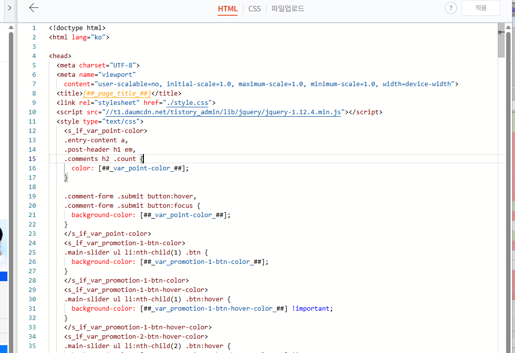Viewport: 515px width, 353px height.
Task: Click the closing </s_if_var_promotion-1-btn-color> tag
Action: (x=127, y=281)
